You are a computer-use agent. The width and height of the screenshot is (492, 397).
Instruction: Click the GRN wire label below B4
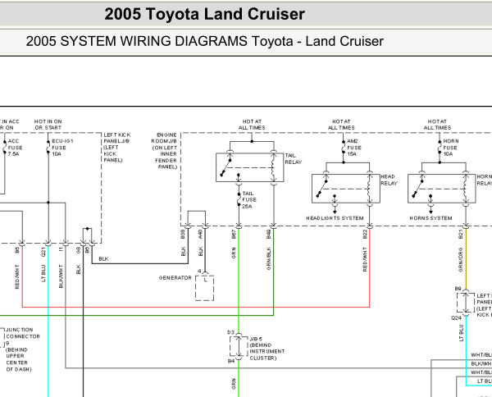(234, 384)
